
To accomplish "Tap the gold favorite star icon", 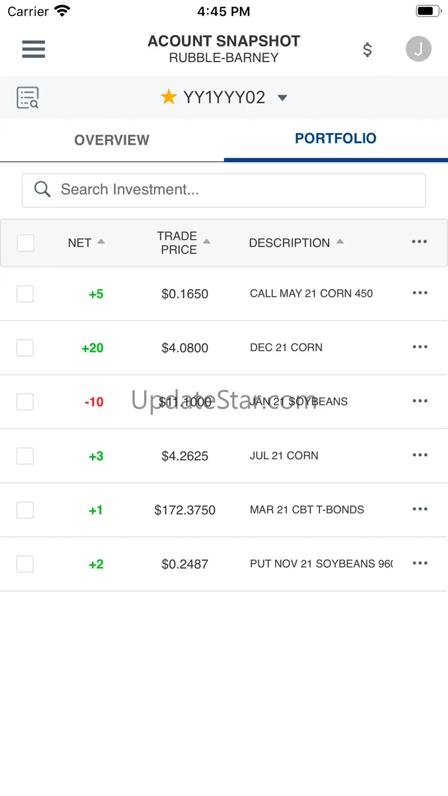I will [168, 98].
